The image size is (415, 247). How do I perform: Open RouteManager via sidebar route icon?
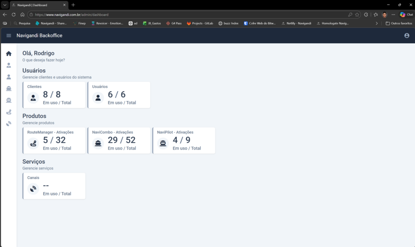tap(9, 112)
